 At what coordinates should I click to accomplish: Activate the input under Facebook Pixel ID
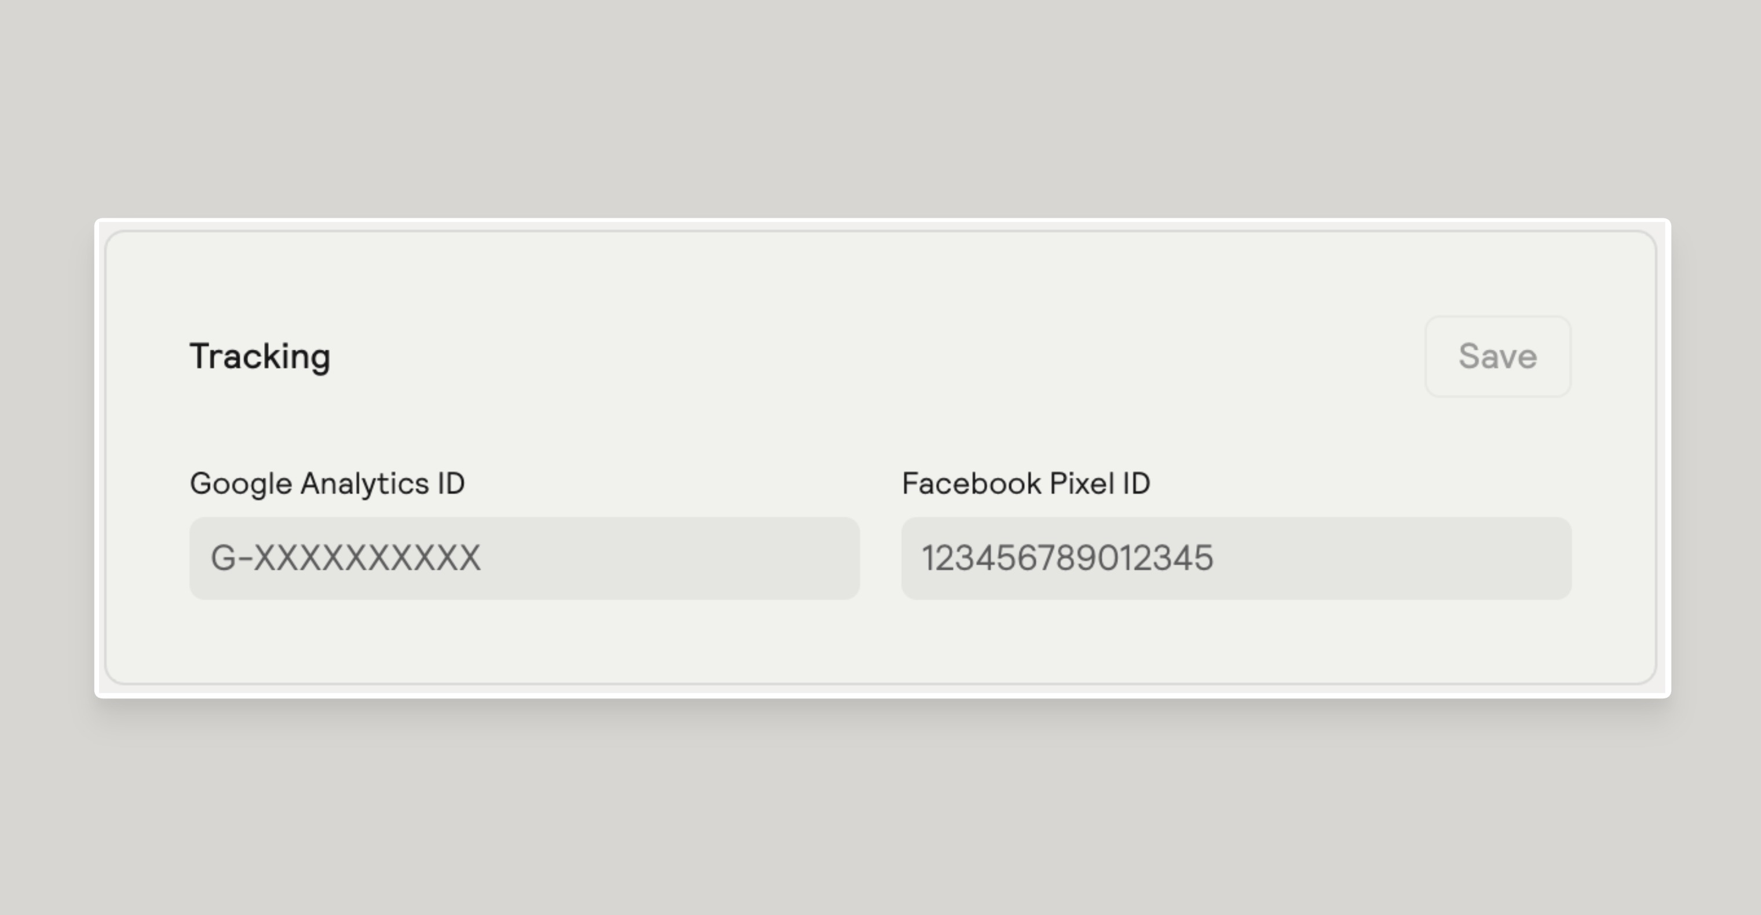[1236, 558]
